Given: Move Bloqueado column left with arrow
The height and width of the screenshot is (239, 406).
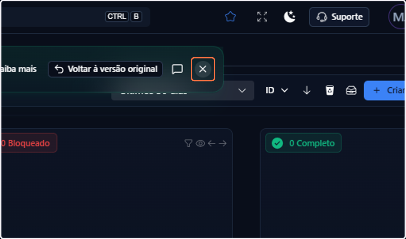Looking at the screenshot, I should click(211, 143).
